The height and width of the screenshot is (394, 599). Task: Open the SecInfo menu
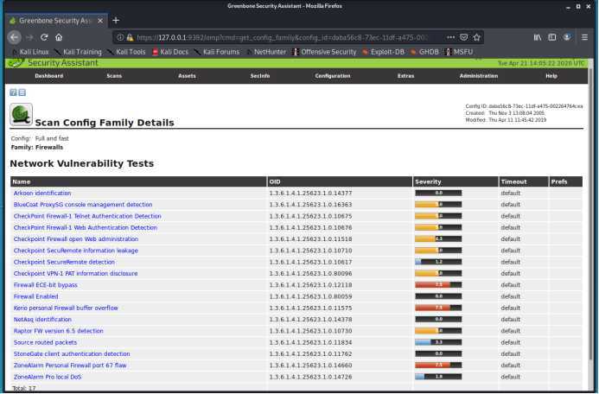tap(260, 76)
